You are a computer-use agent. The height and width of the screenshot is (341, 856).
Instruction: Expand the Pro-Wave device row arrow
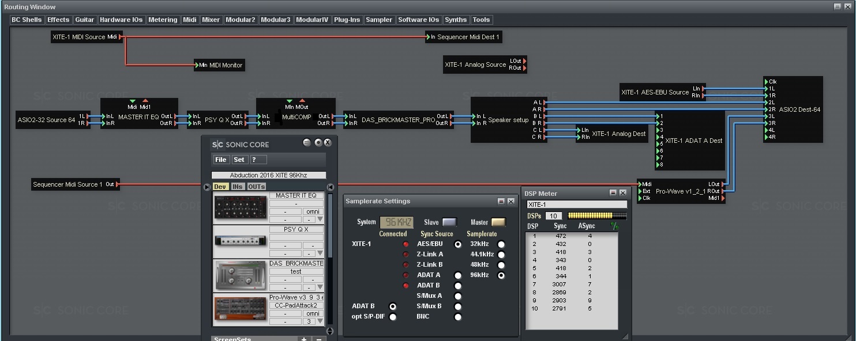(x=320, y=321)
